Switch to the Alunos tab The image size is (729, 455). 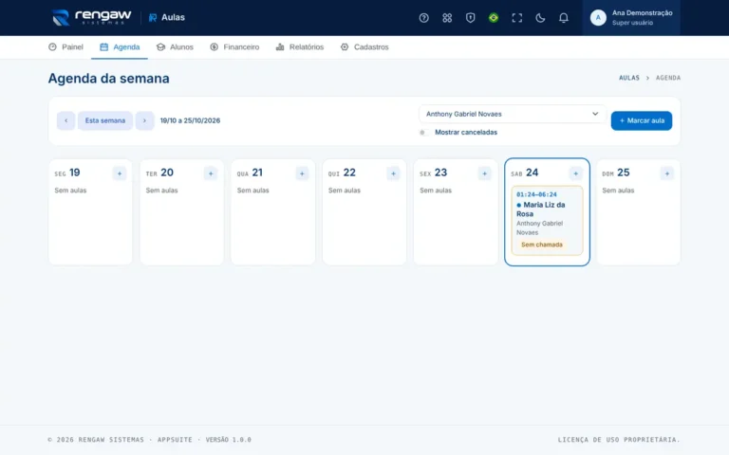(175, 46)
